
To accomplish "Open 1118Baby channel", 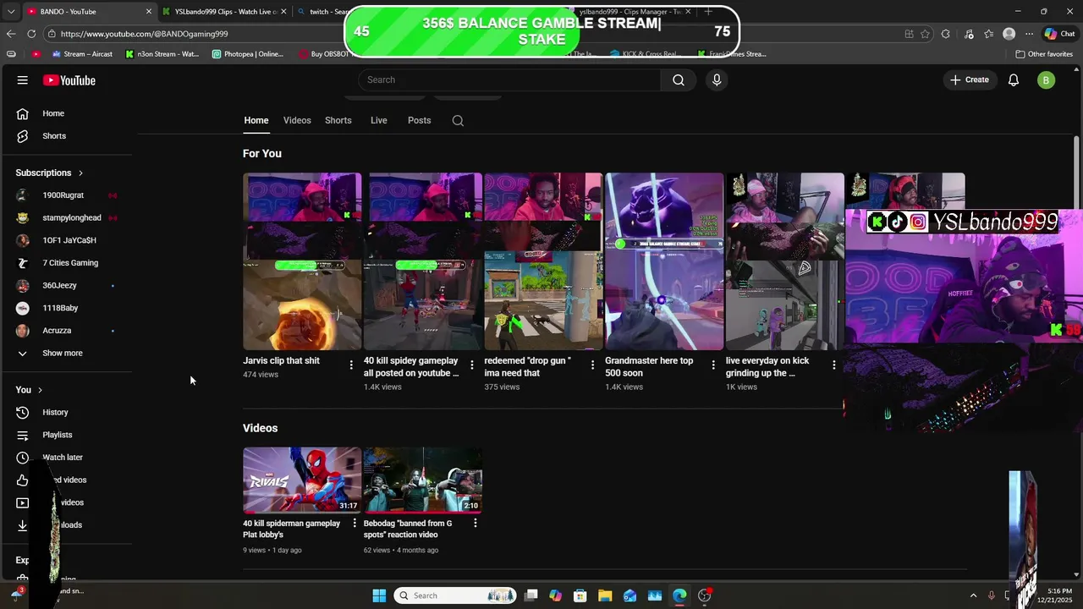I will pyautogui.click(x=68, y=308).
